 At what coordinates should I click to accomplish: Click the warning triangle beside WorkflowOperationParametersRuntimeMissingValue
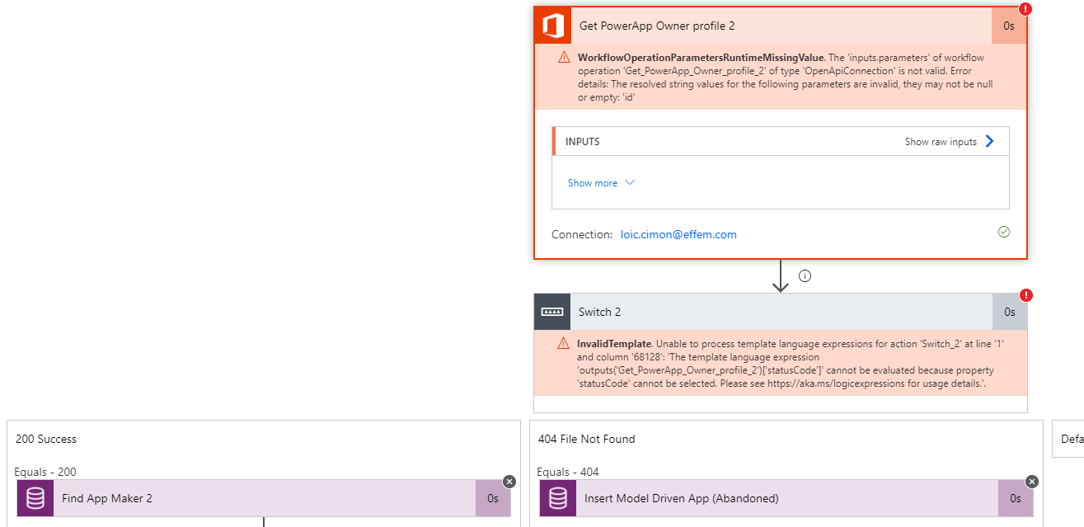click(564, 57)
